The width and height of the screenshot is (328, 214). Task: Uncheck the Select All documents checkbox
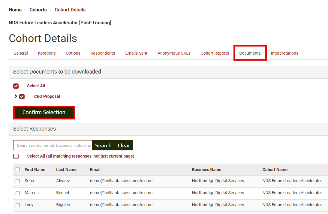click(16, 86)
